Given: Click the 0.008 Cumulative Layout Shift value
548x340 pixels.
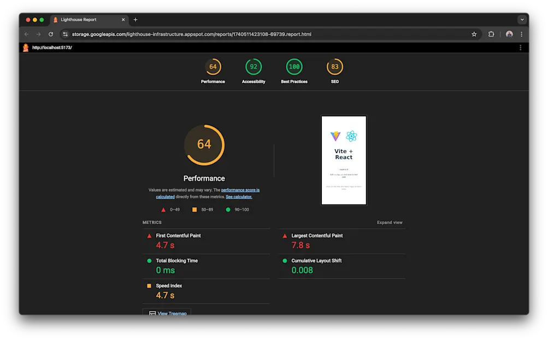Looking at the screenshot, I should [302, 271].
